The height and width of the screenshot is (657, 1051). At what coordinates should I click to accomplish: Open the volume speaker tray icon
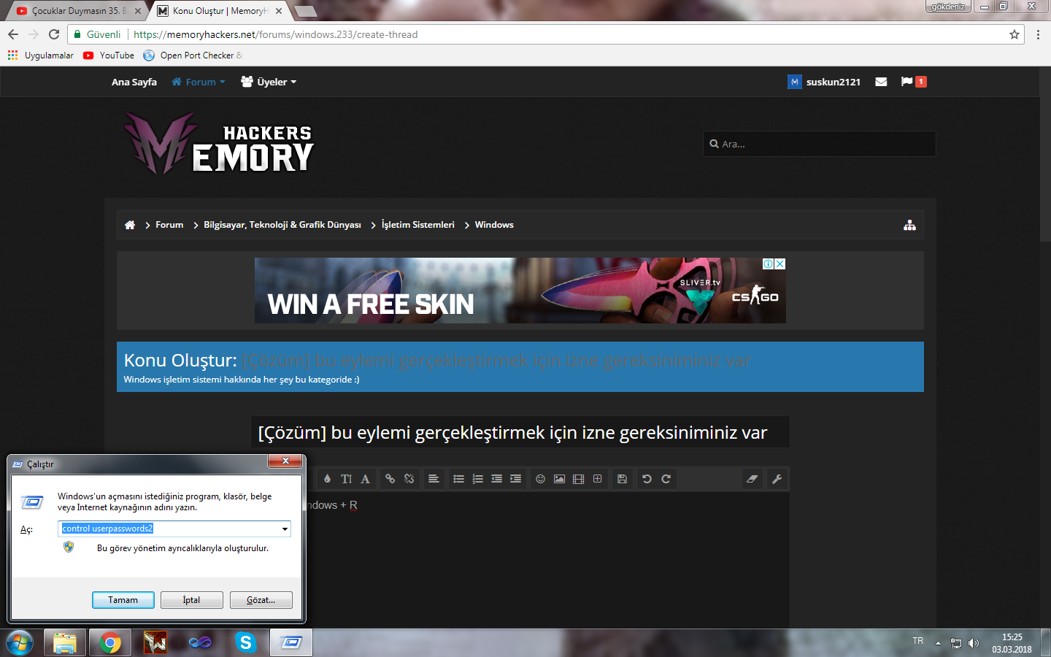973,643
